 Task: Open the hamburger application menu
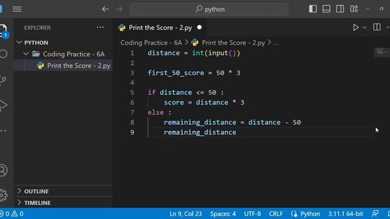[17, 9]
